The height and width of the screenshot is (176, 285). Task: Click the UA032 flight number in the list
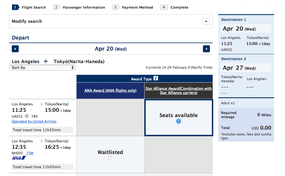tap(17, 116)
